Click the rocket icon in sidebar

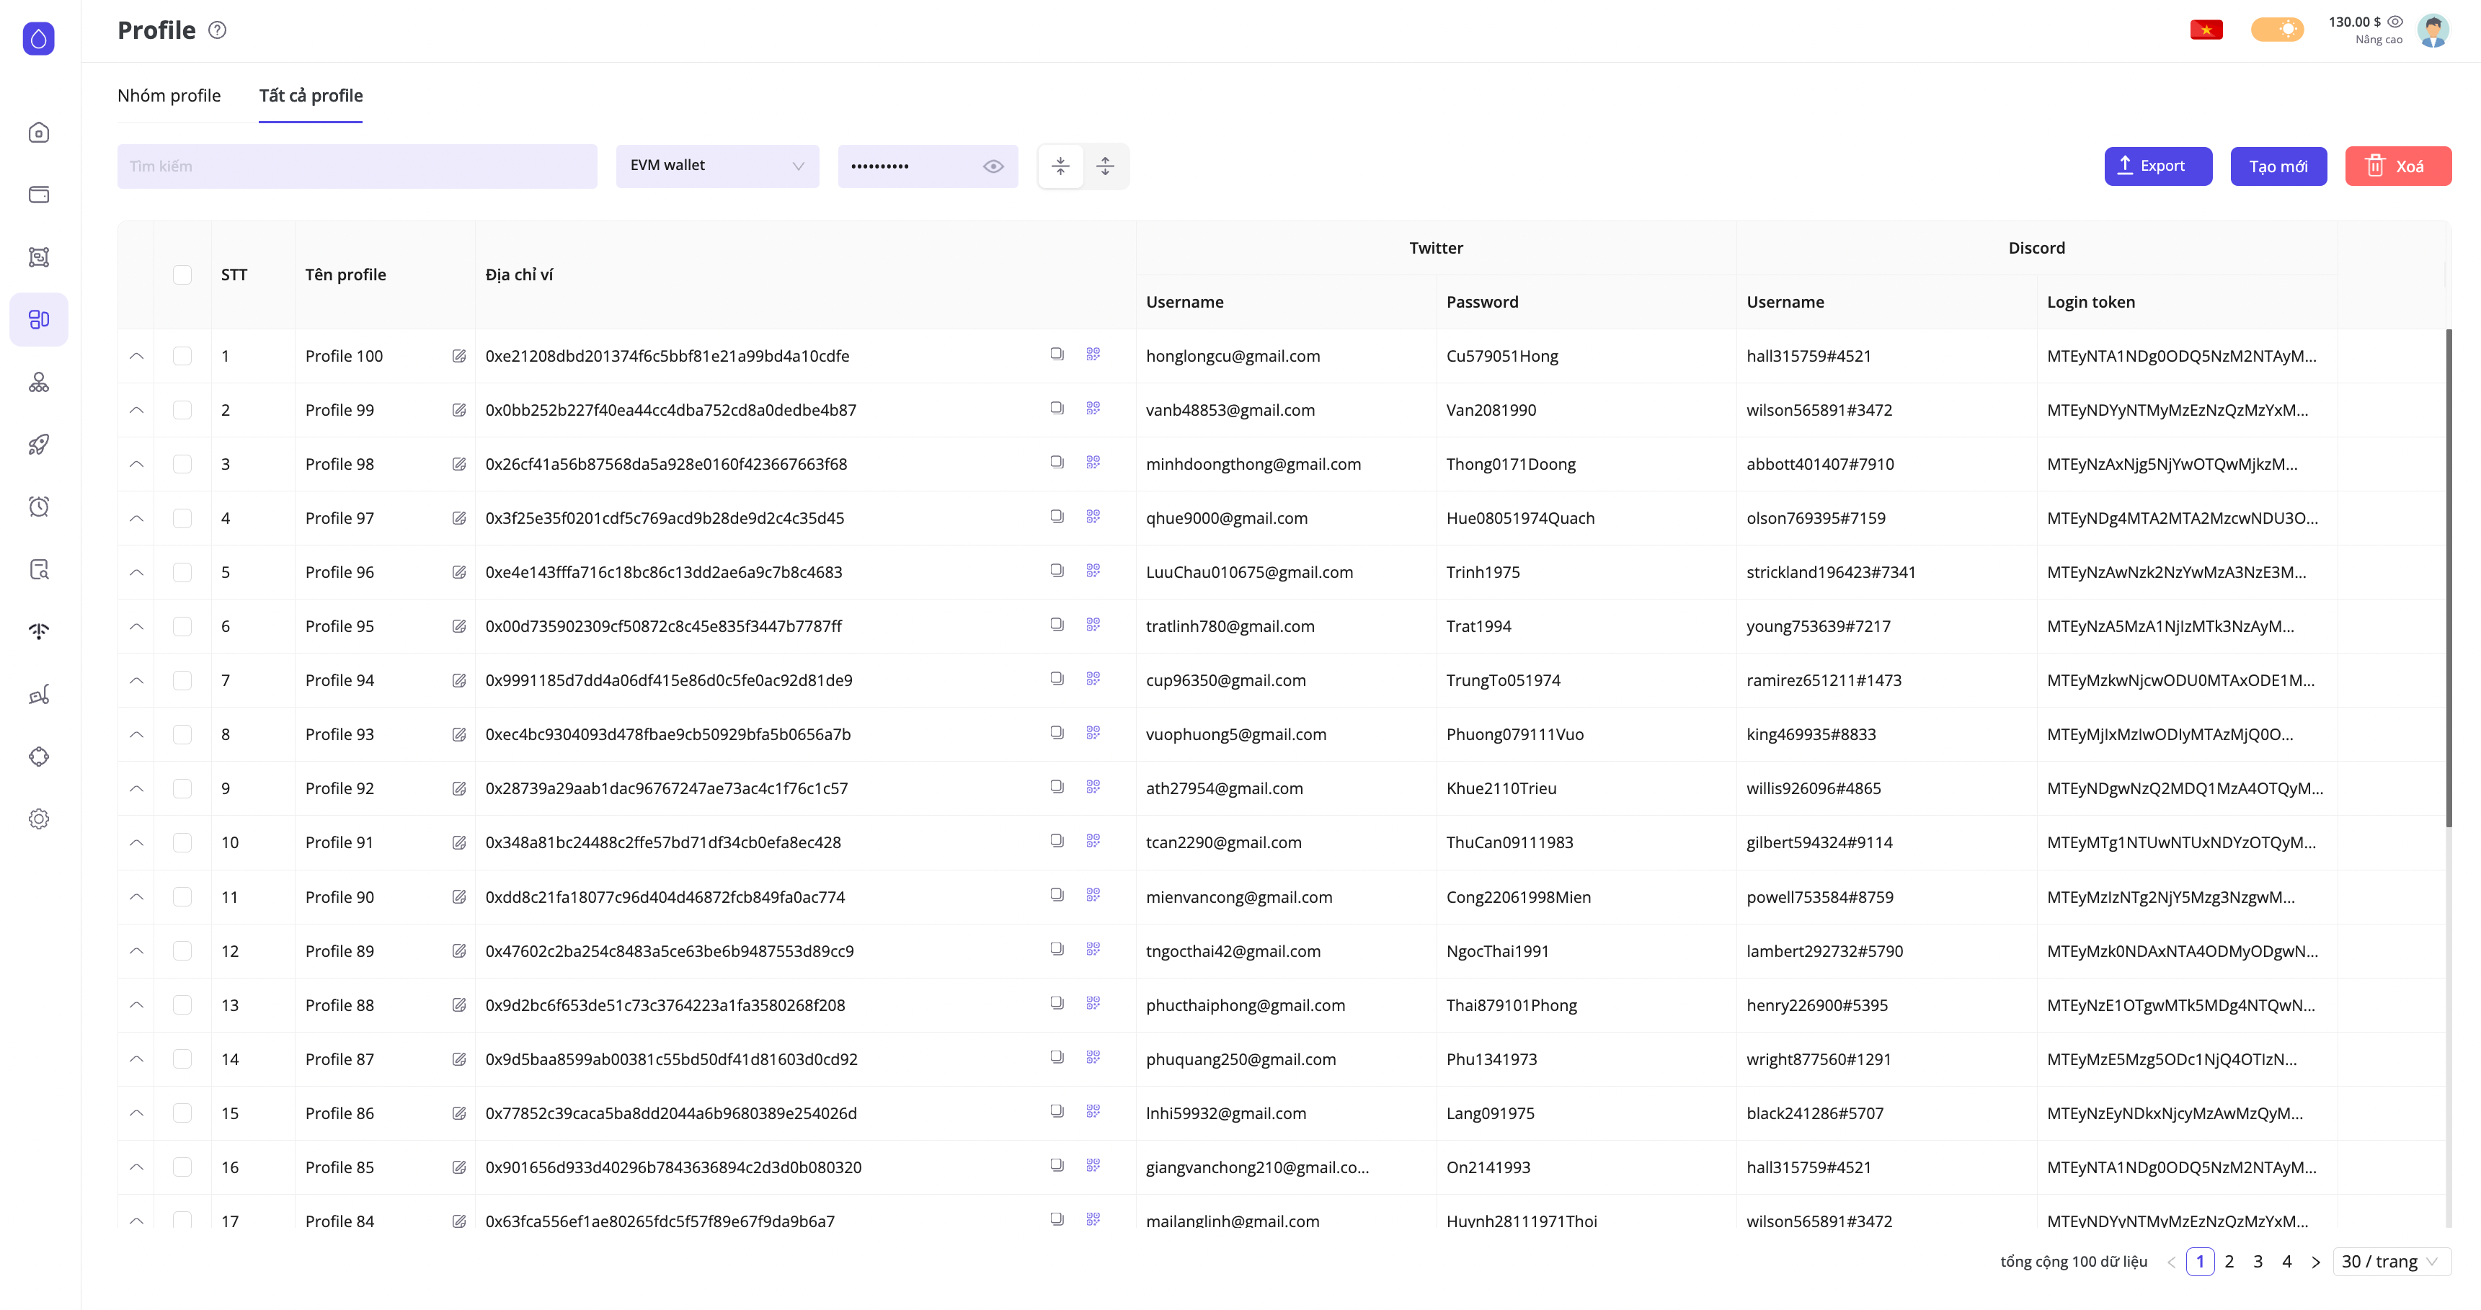click(x=38, y=444)
